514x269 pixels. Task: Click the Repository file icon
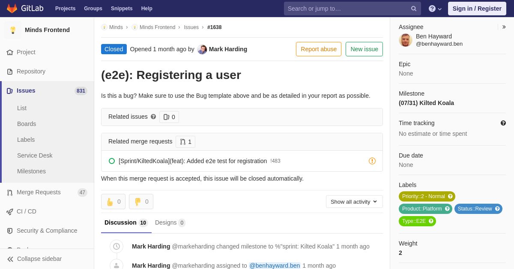[x=10, y=71]
